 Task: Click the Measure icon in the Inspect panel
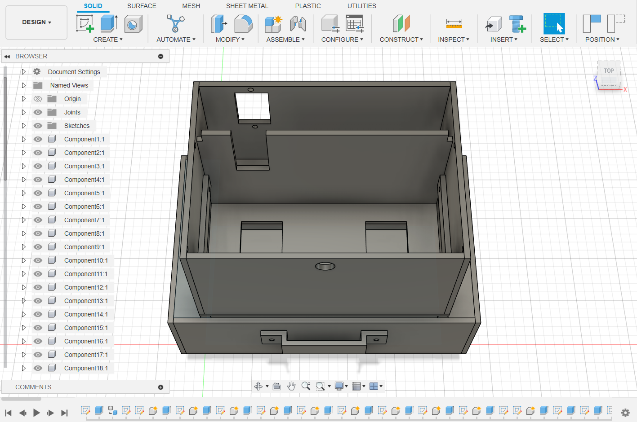coord(453,23)
